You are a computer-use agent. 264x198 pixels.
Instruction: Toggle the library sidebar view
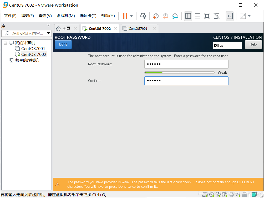pyautogui.click(x=188, y=16)
